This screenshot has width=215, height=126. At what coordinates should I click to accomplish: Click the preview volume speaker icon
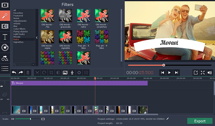(x=210, y=72)
